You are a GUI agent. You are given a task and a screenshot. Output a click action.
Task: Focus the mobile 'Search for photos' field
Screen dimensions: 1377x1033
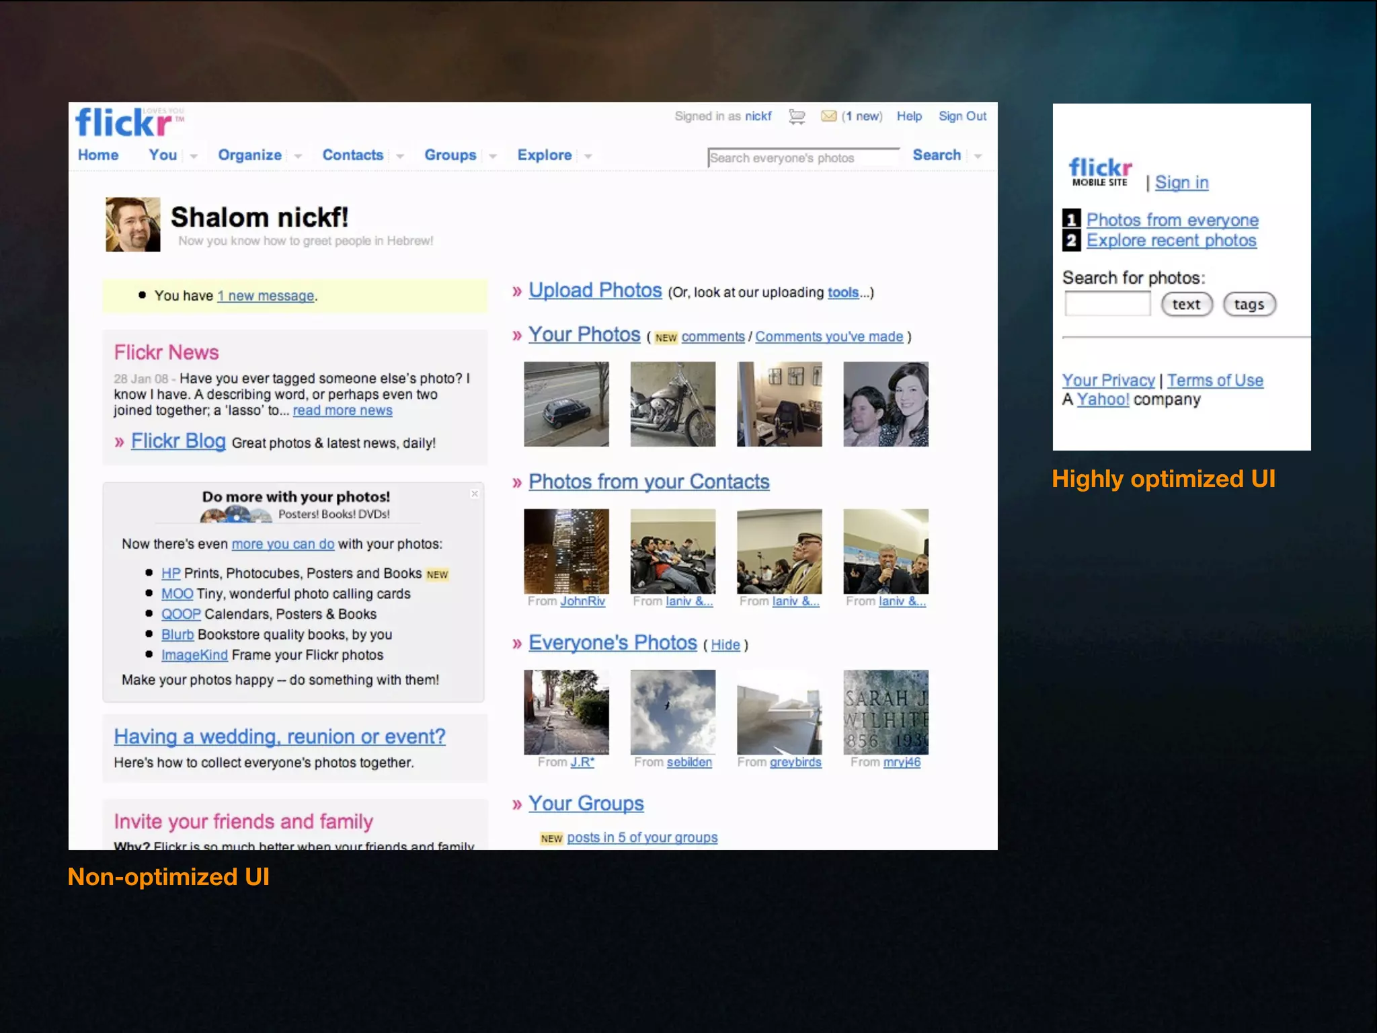pyautogui.click(x=1107, y=304)
